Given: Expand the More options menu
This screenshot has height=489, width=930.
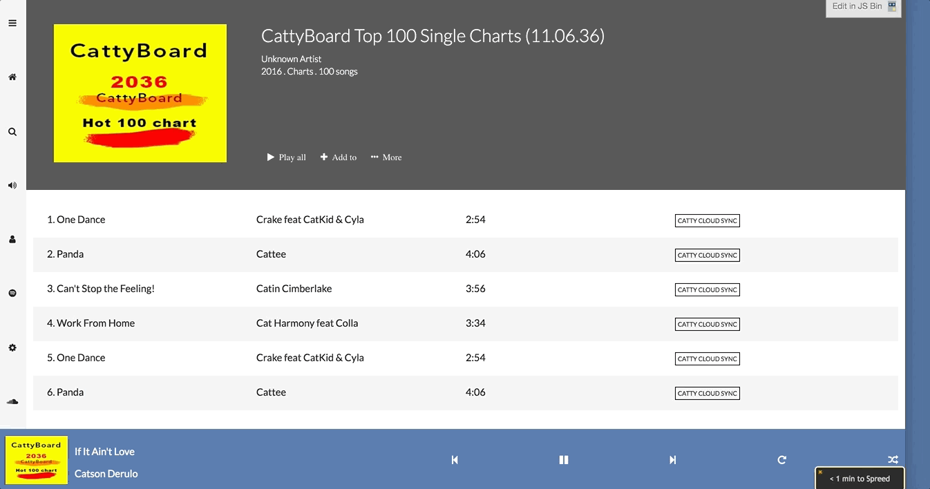Looking at the screenshot, I should [386, 157].
